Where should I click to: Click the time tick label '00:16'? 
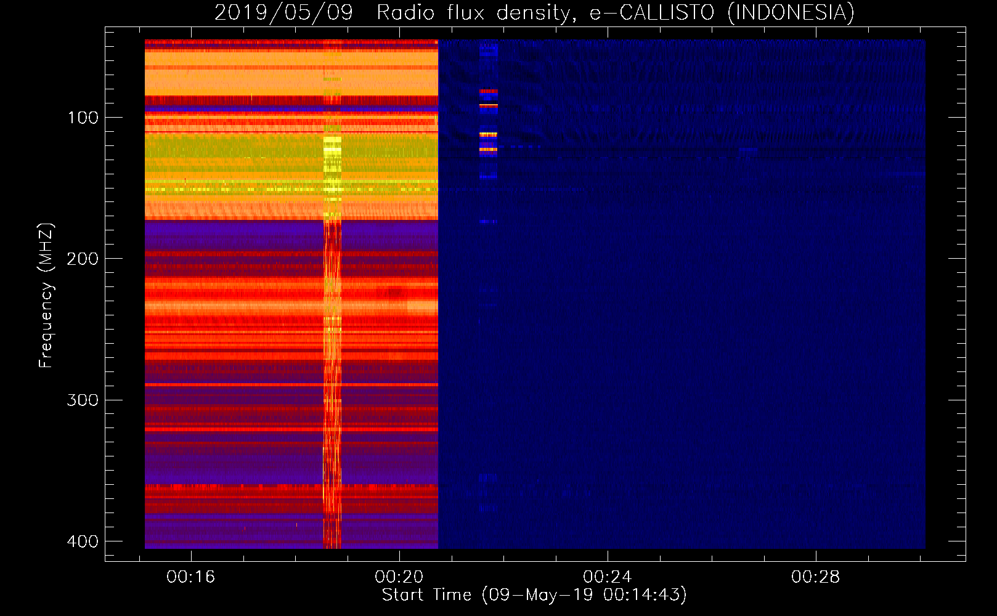[x=191, y=577]
